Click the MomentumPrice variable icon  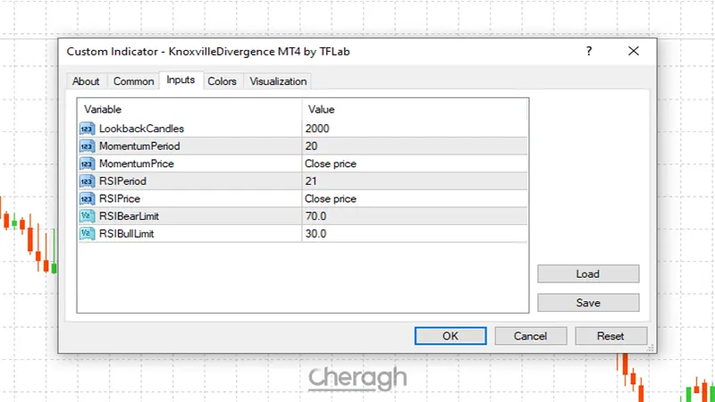(87, 163)
